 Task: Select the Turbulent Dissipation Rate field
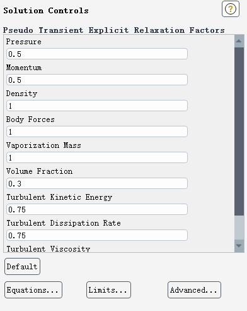[97, 235]
